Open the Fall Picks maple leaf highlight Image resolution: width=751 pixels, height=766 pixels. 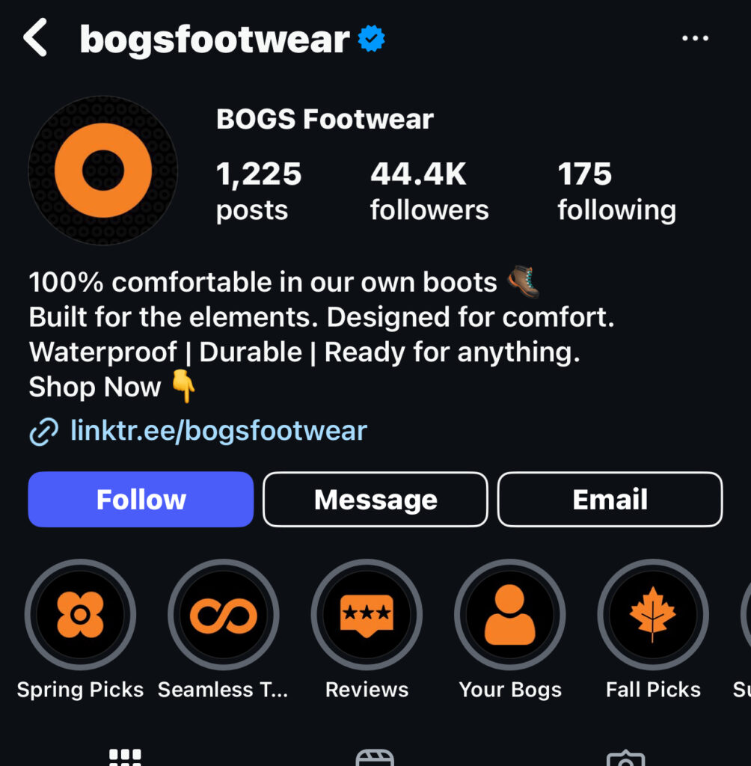[653, 614]
